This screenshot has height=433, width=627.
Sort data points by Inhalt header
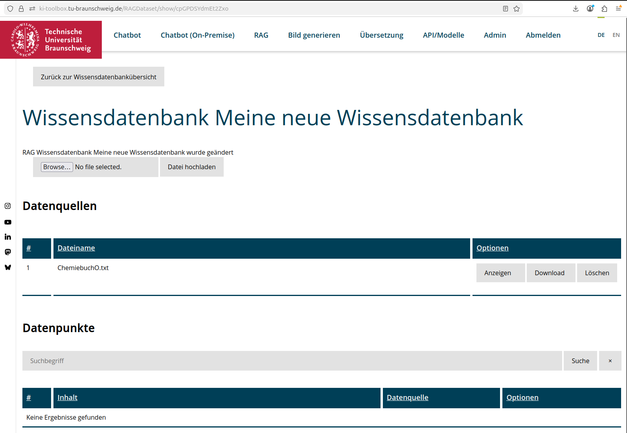click(68, 398)
